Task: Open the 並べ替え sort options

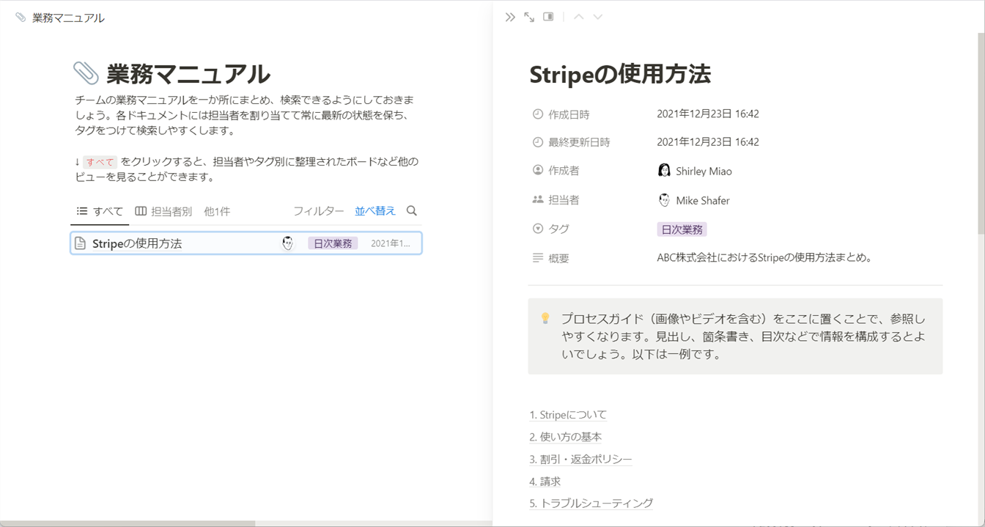Action: click(x=375, y=211)
